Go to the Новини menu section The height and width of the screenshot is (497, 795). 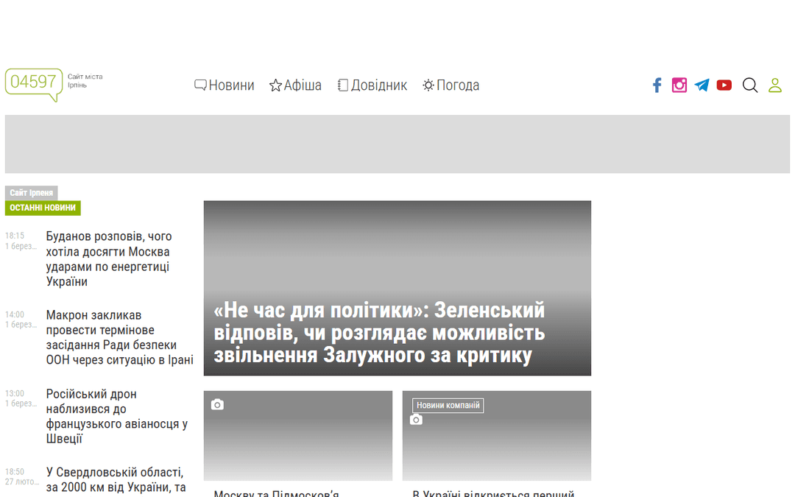231,85
